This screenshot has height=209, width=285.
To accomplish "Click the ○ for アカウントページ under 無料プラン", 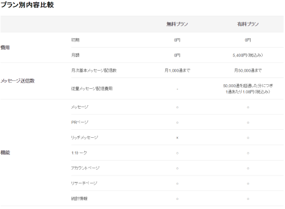I will [x=177, y=169].
